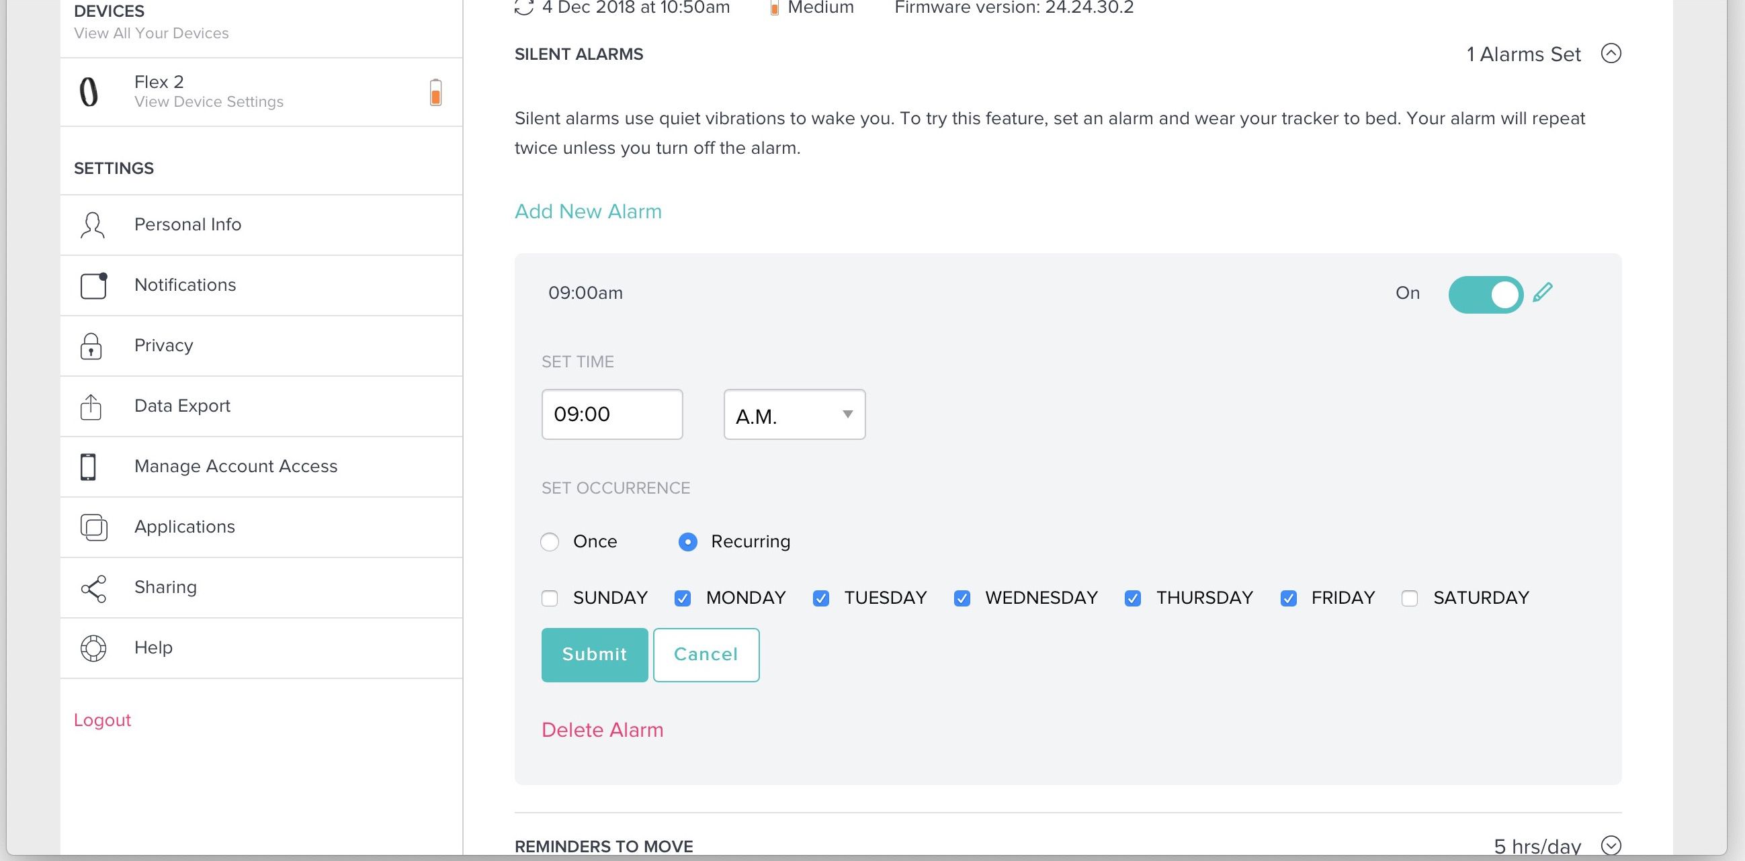Click the Add New Alarm link
Viewport: 1745px width, 861px height.
[587, 210]
